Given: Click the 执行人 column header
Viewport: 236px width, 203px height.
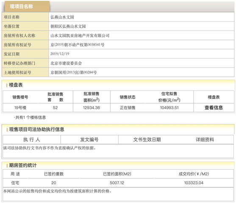Looking at the screenshot, I should 32,140.
